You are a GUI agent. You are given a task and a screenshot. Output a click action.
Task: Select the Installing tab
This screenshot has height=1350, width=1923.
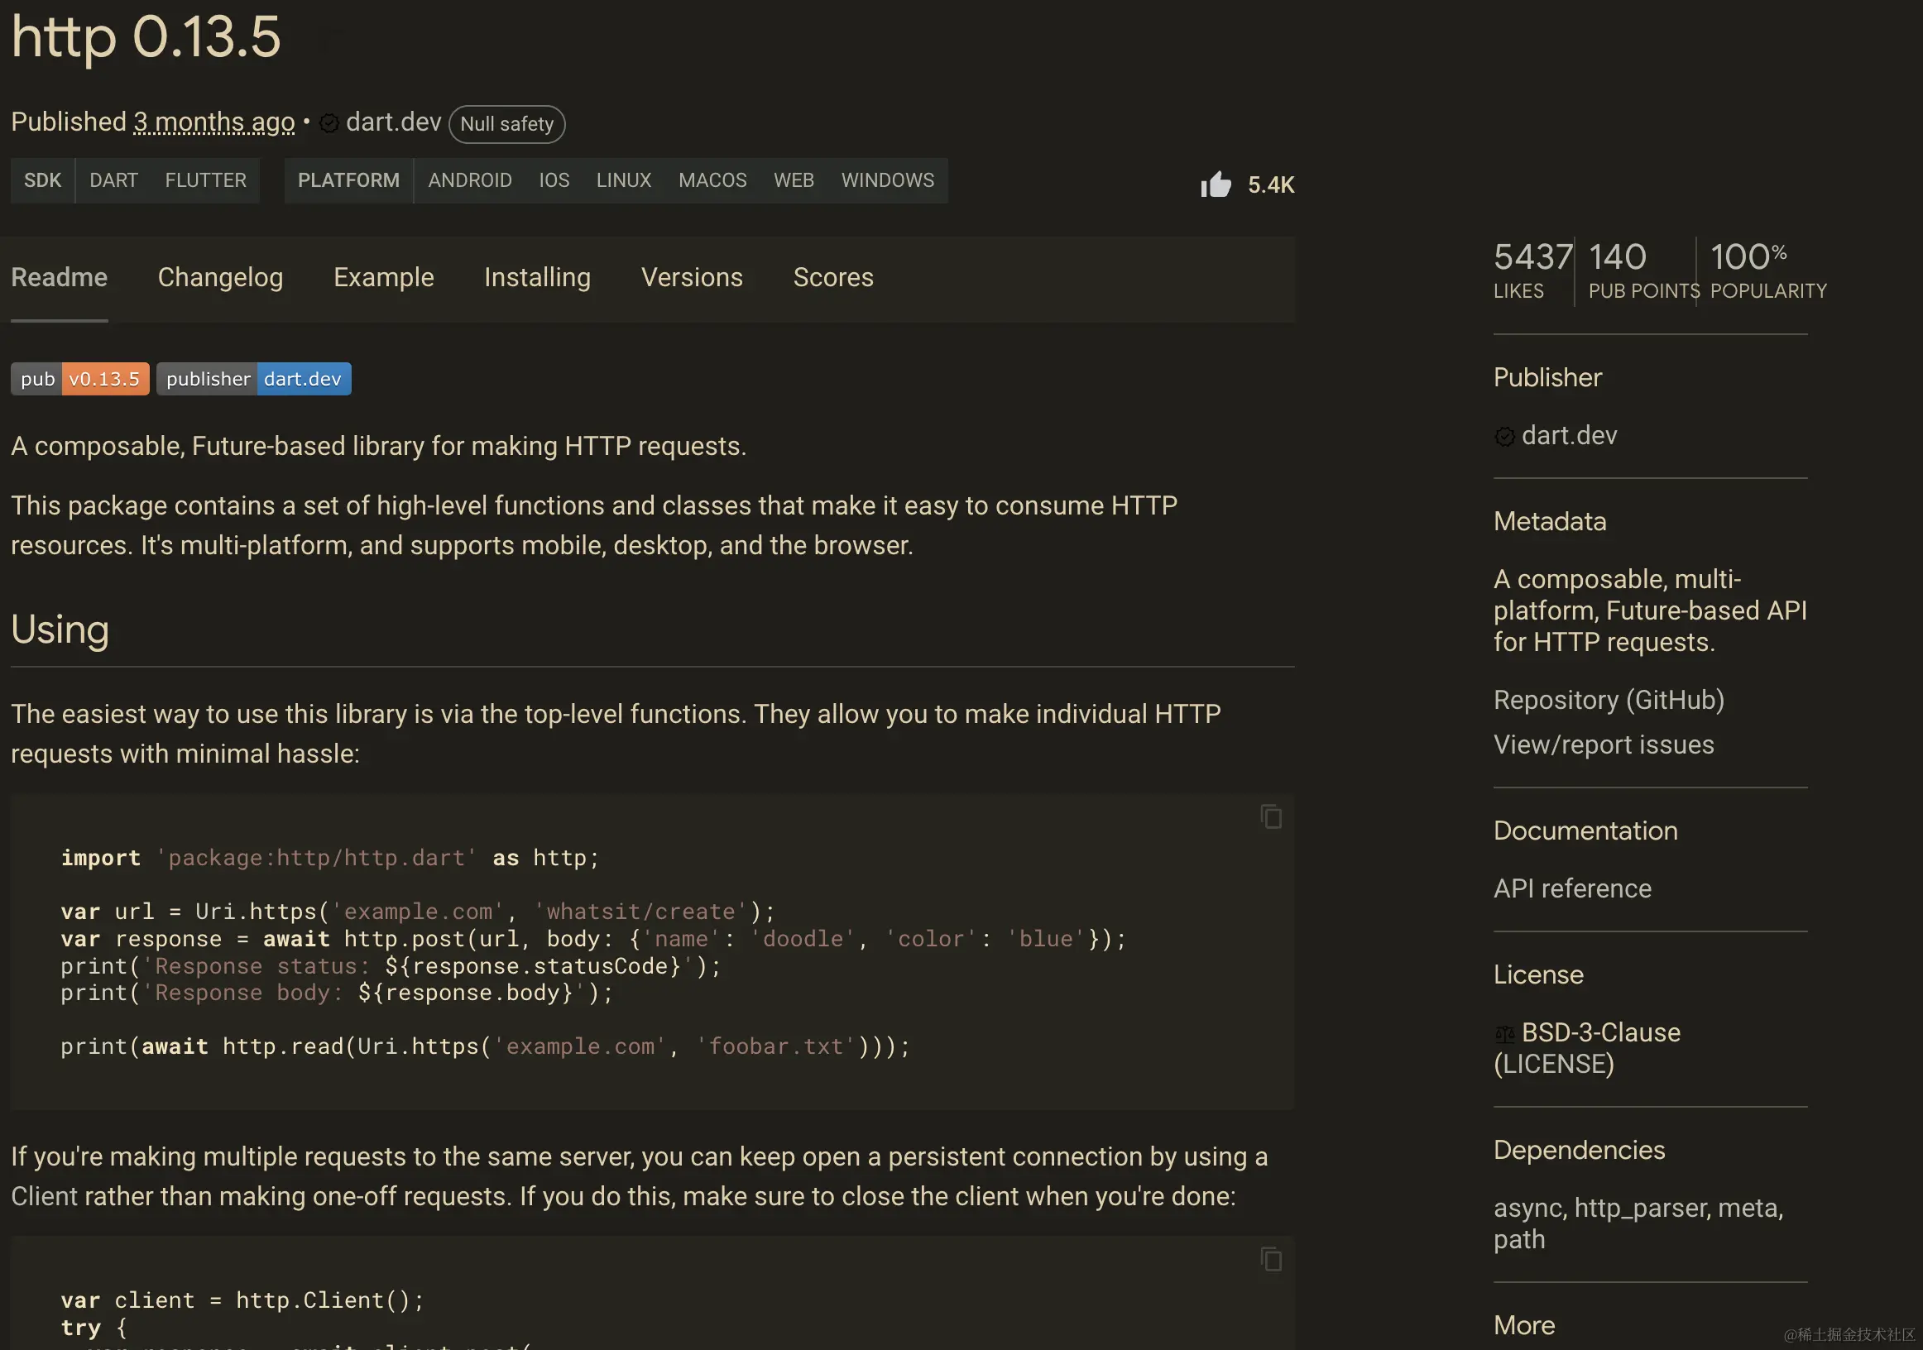pyautogui.click(x=537, y=277)
